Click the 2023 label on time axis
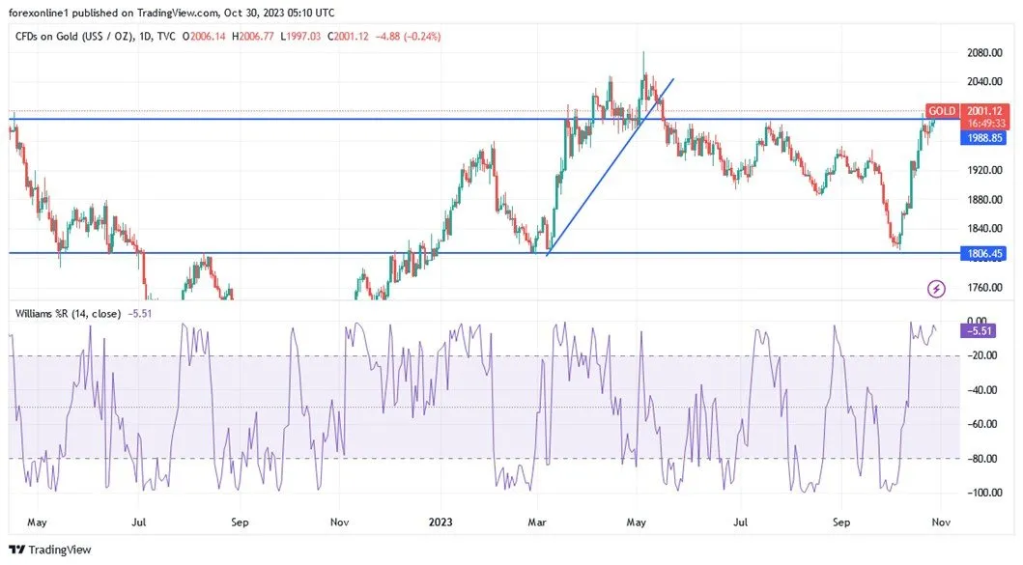This screenshot has height=565, width=1023. 440,522
